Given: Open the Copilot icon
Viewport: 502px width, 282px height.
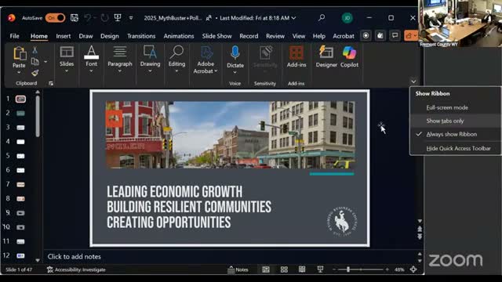Looking at the screenshot, I should pos(349,52).
